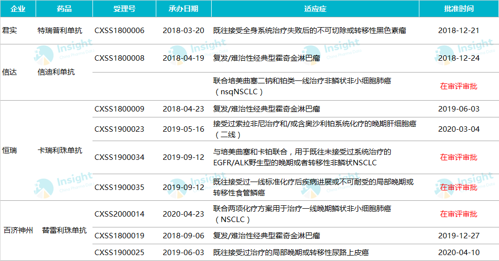Select acceptance number CXSS2000014
The width and height of the screenshot is (499, 261).
[x=119, y=214]
